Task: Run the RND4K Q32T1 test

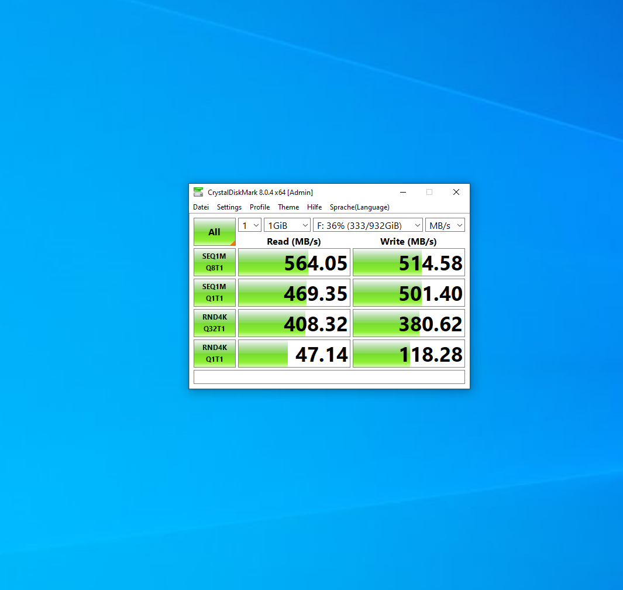Action: pyautogui.click(x=215, y=323)
